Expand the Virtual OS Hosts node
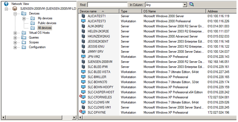 tap(15, 33)
